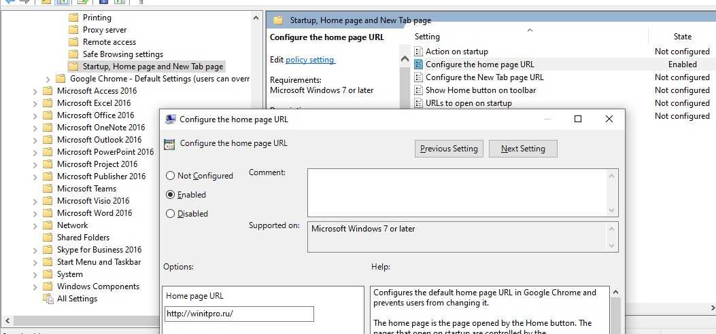Sort by the Setting column header

tap(427, 37)
